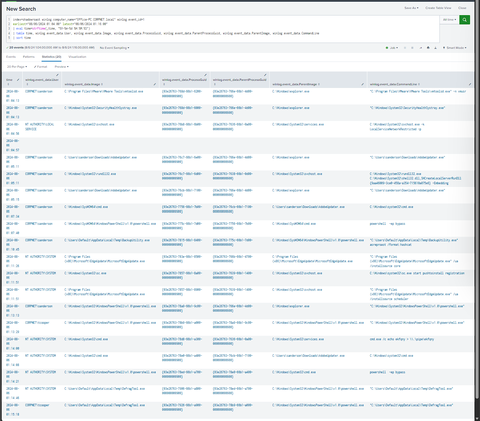This screenshot has height=421, width=480.
Task: Click DefragTool.exe image at 01:15:18
Action: (104, 405)
